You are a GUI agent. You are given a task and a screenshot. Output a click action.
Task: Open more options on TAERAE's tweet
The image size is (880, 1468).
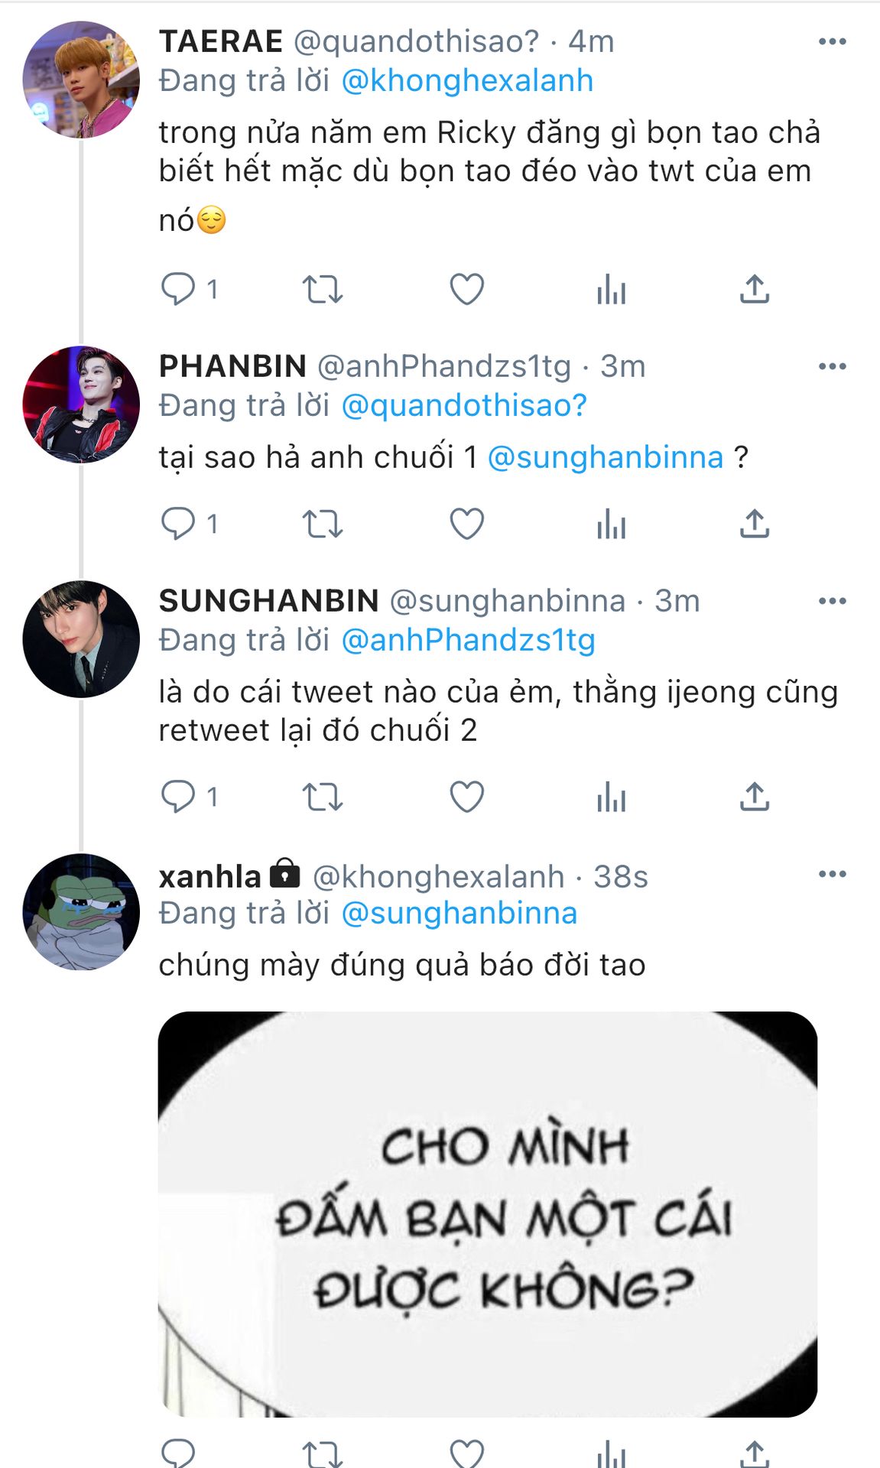pos(832,41)
